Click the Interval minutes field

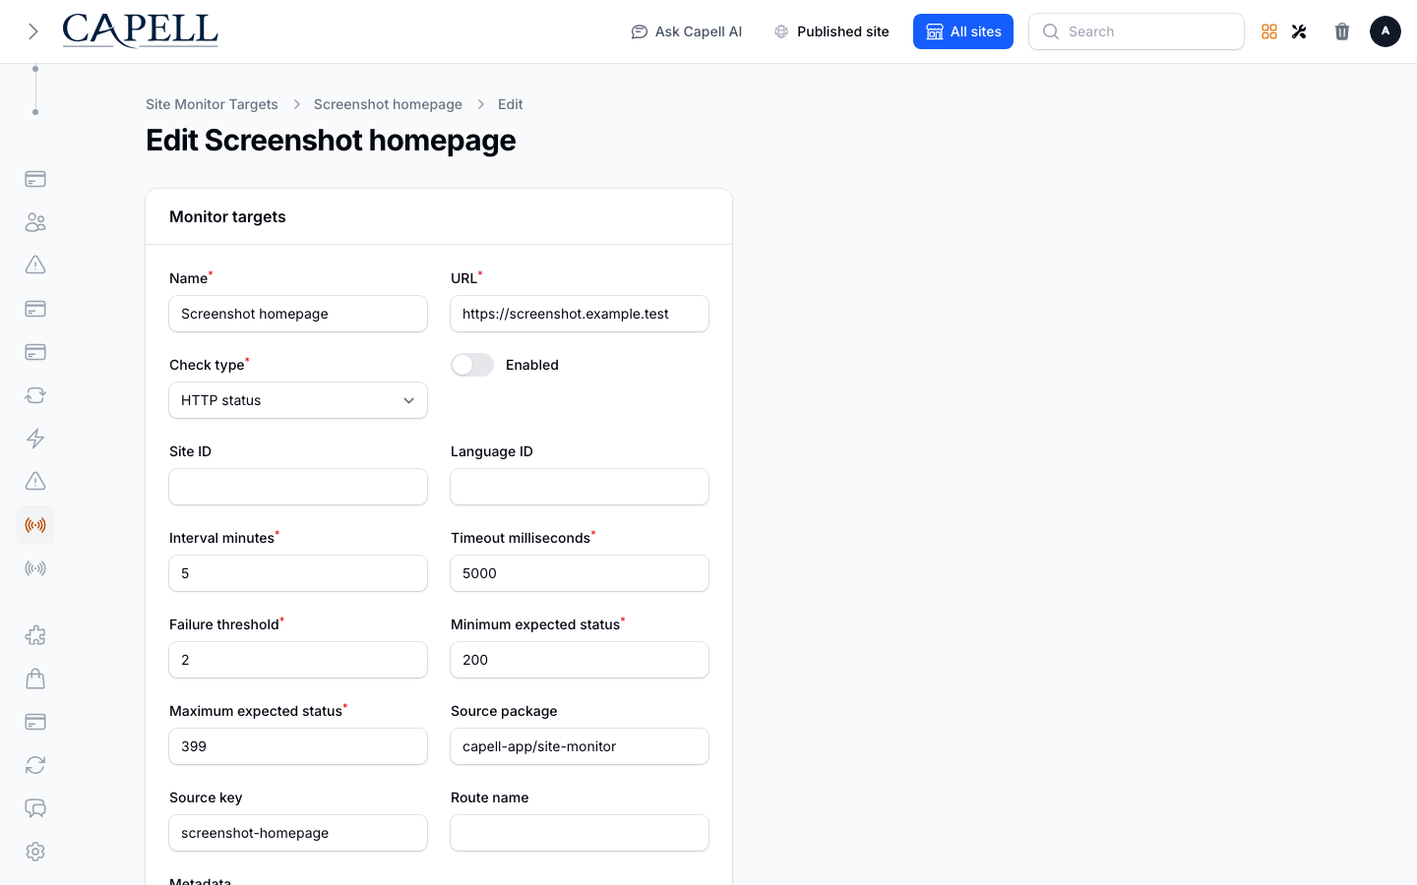[x=298, y=573]
